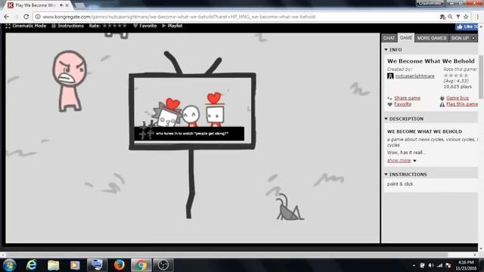Expand the description with show more

click(x=402, y=160)
